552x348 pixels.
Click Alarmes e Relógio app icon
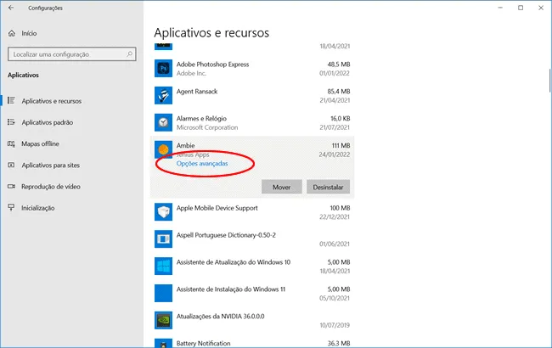point(163,122)
